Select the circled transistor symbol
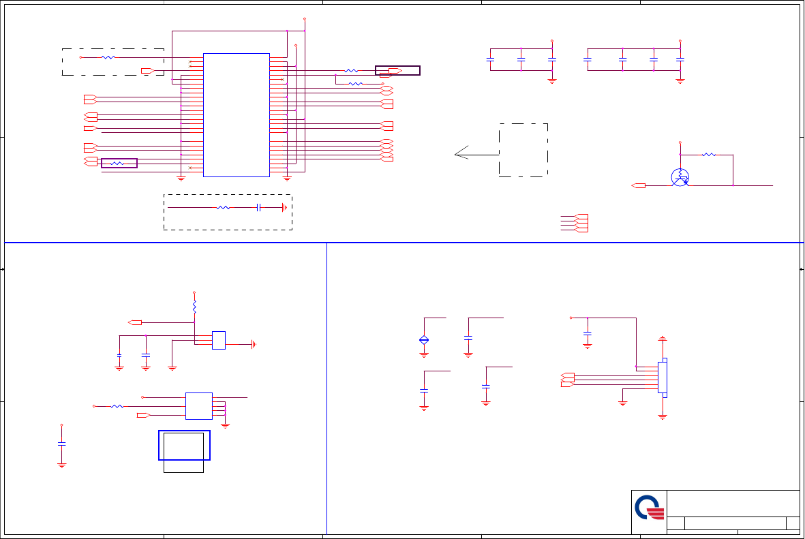Screen dimensions: 805x539 (x=680, y=178)
